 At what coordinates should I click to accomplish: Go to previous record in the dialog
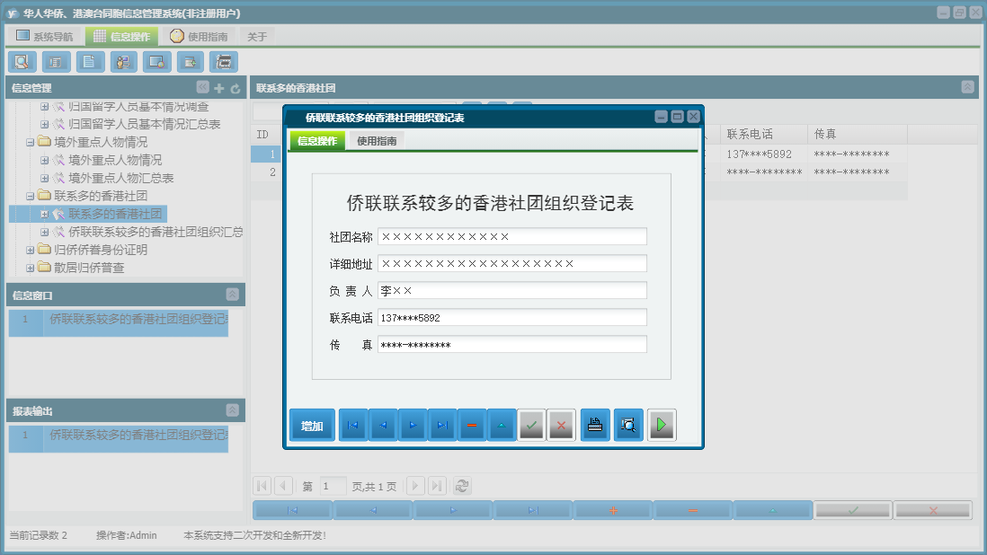click(x=383, y=426)
